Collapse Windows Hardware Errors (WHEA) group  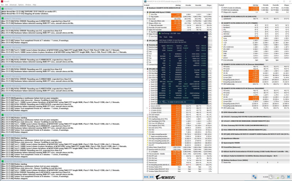point(220,160)
